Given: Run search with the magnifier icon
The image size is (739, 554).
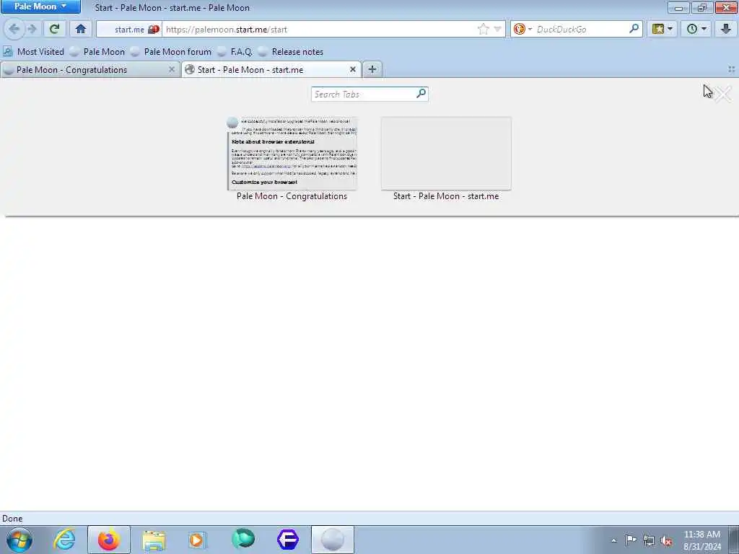Looking at the screenshot, I should 634,29.
